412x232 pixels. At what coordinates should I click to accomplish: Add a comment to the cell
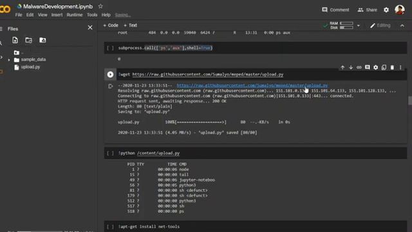point(368,68)
